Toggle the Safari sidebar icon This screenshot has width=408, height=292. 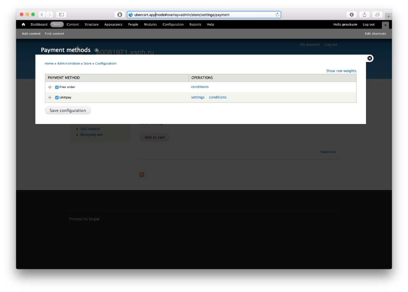pyautogui.click(x=61, y=15)
